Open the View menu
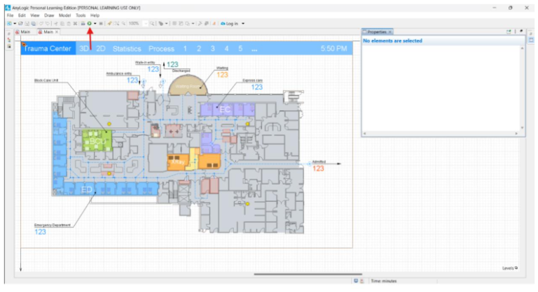This screenshot has height=292, width=538. click(x=34, y=15)
